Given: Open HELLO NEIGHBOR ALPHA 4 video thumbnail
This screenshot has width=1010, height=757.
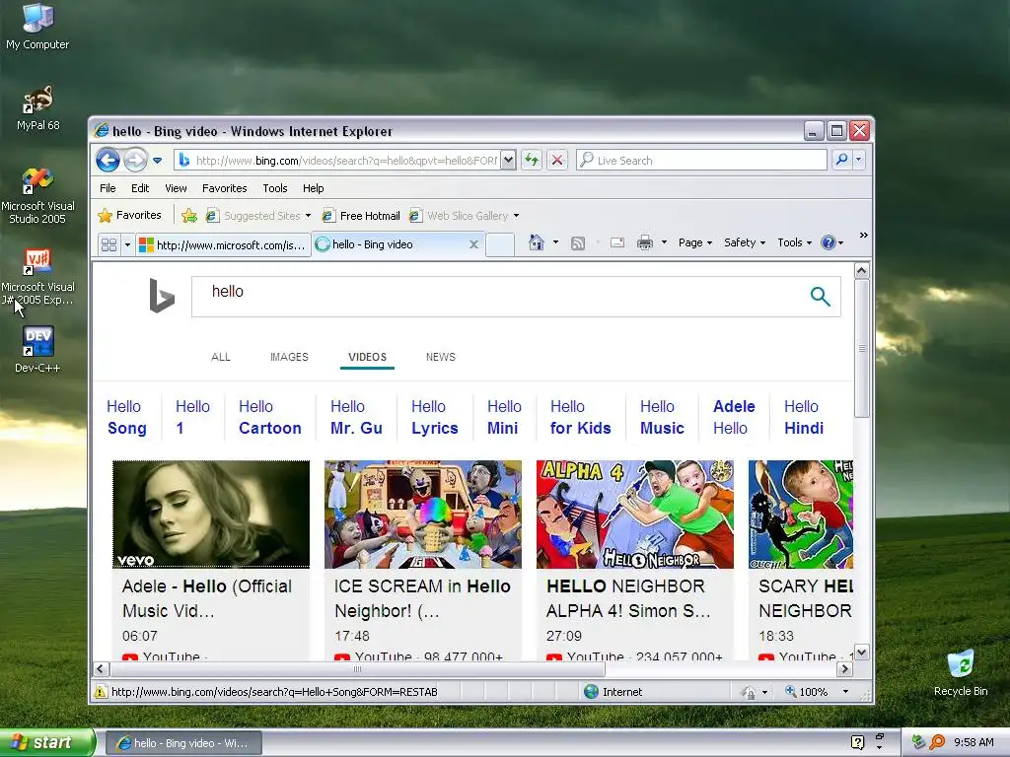Looking at the screenshot, I should pyautogui.click(x=635, y=514).
